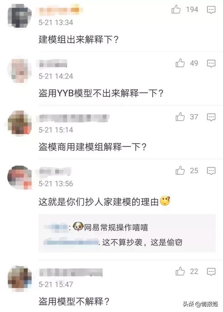Like the comment with 194 likes
223x312 pixels.
point(176,9)
